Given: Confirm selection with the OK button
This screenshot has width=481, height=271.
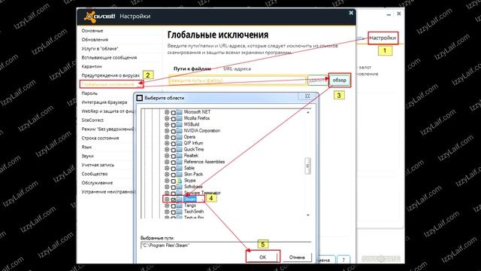Looking at the screenshot, I should [x=263, y=257].
